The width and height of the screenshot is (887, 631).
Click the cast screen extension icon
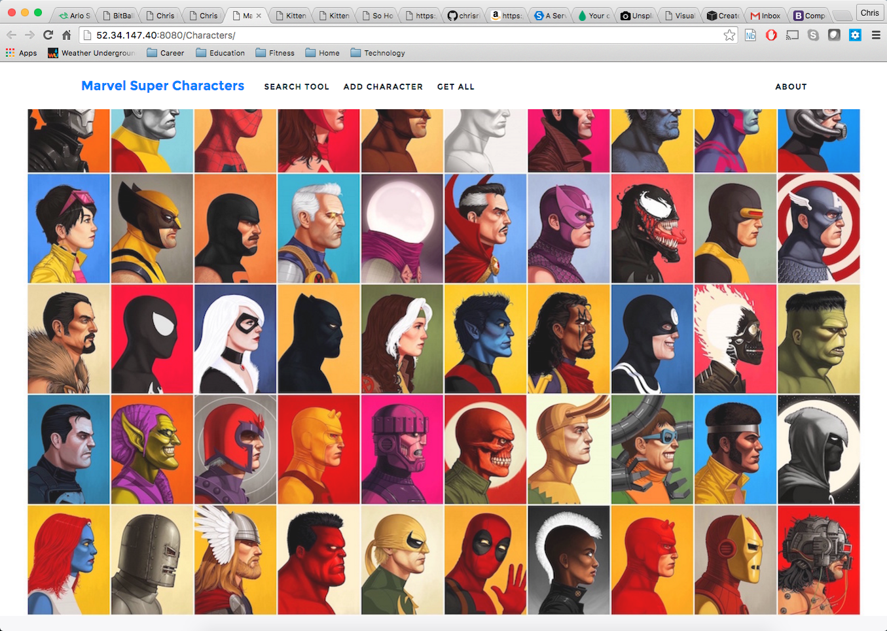[x=792, y=35]
